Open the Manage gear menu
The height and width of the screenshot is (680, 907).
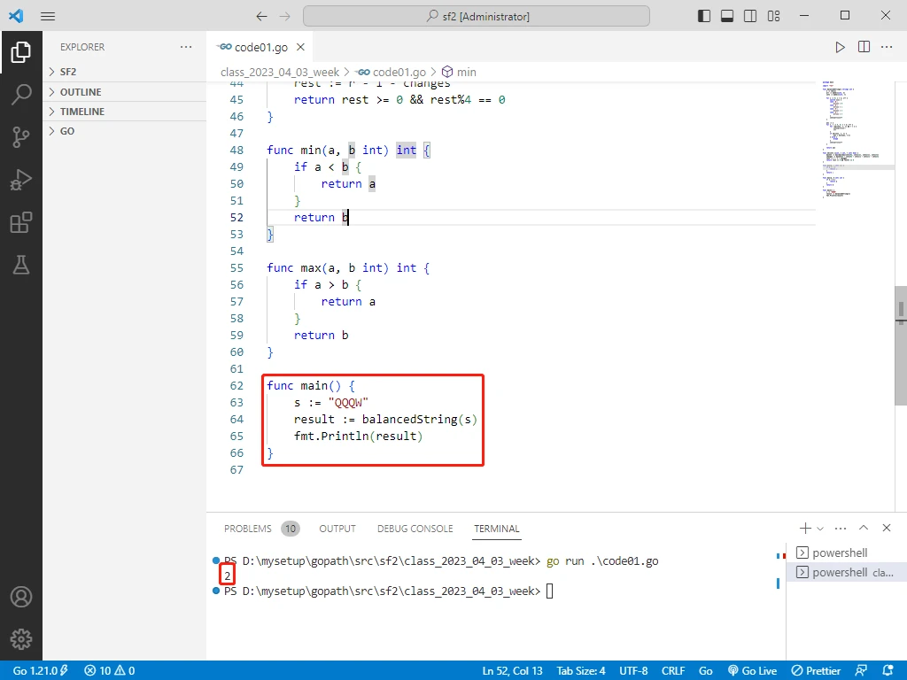click(x=21, y=639)
